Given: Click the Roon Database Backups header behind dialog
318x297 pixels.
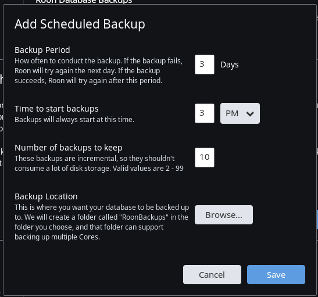Looking at the screenshot, I should coord(84,2).
